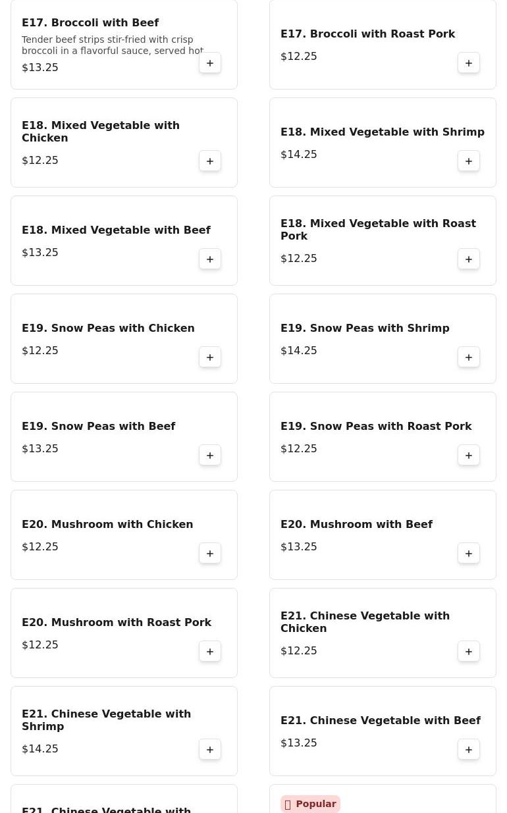Open E19 Snow Peas with Shrimp title
The image size is (507, 813).
[365, 328]
